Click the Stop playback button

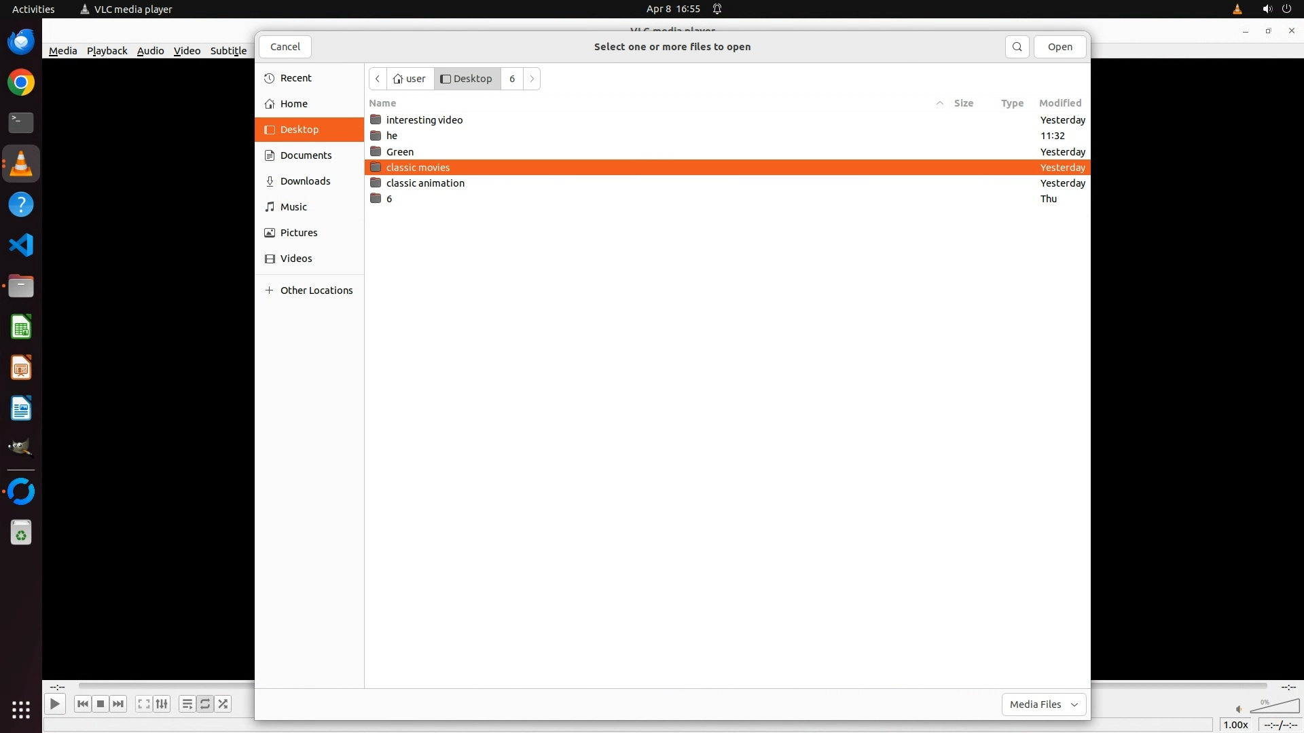click(x=101, y=704)
